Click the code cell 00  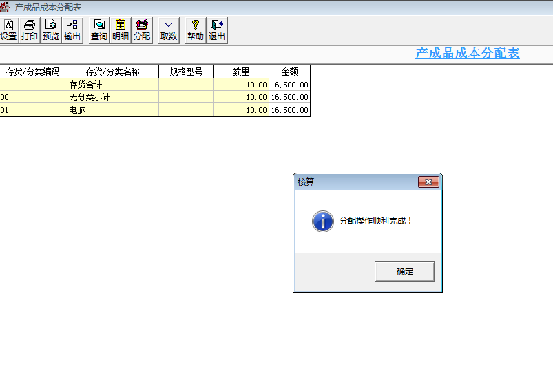point(33,97)
